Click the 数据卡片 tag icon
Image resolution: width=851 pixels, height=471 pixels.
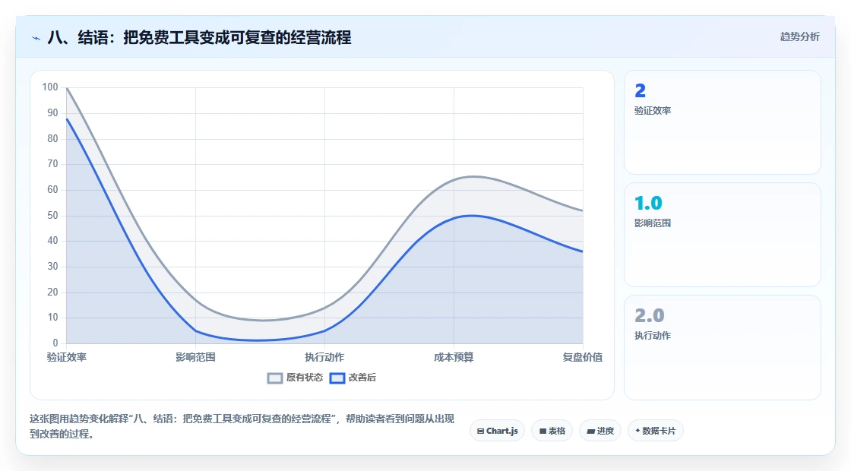click(637, 430)
